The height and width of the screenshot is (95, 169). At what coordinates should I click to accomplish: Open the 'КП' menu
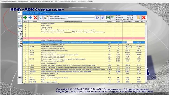[52, 2]
